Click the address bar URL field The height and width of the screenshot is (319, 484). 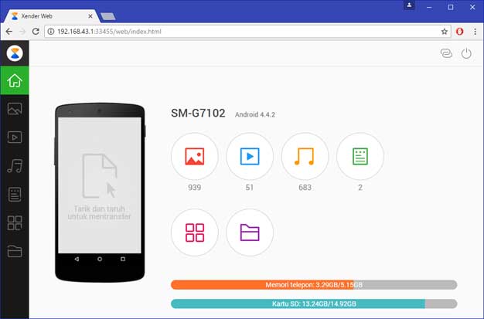tap(247, 32)
